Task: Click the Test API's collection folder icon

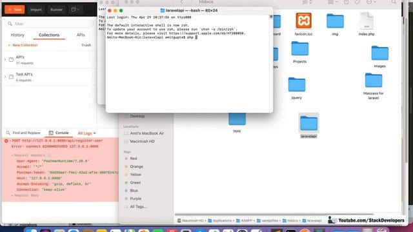Action: [x=11, y=77]
